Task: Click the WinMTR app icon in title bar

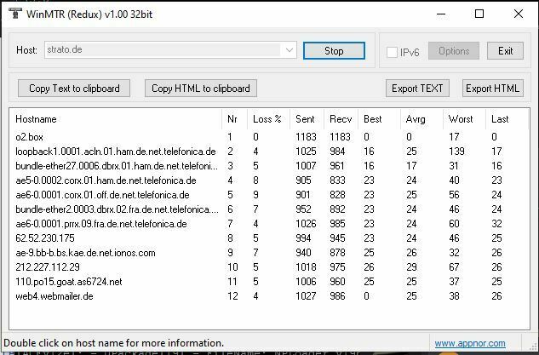Action: [14, 14]
